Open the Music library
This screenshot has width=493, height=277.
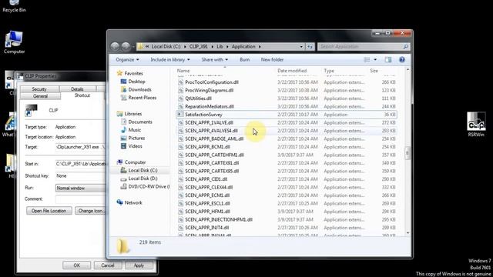134,130
